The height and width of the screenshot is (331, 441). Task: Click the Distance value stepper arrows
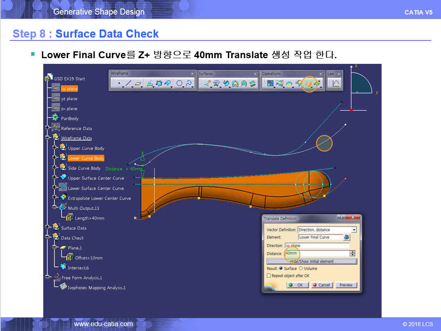click(352, 253)
